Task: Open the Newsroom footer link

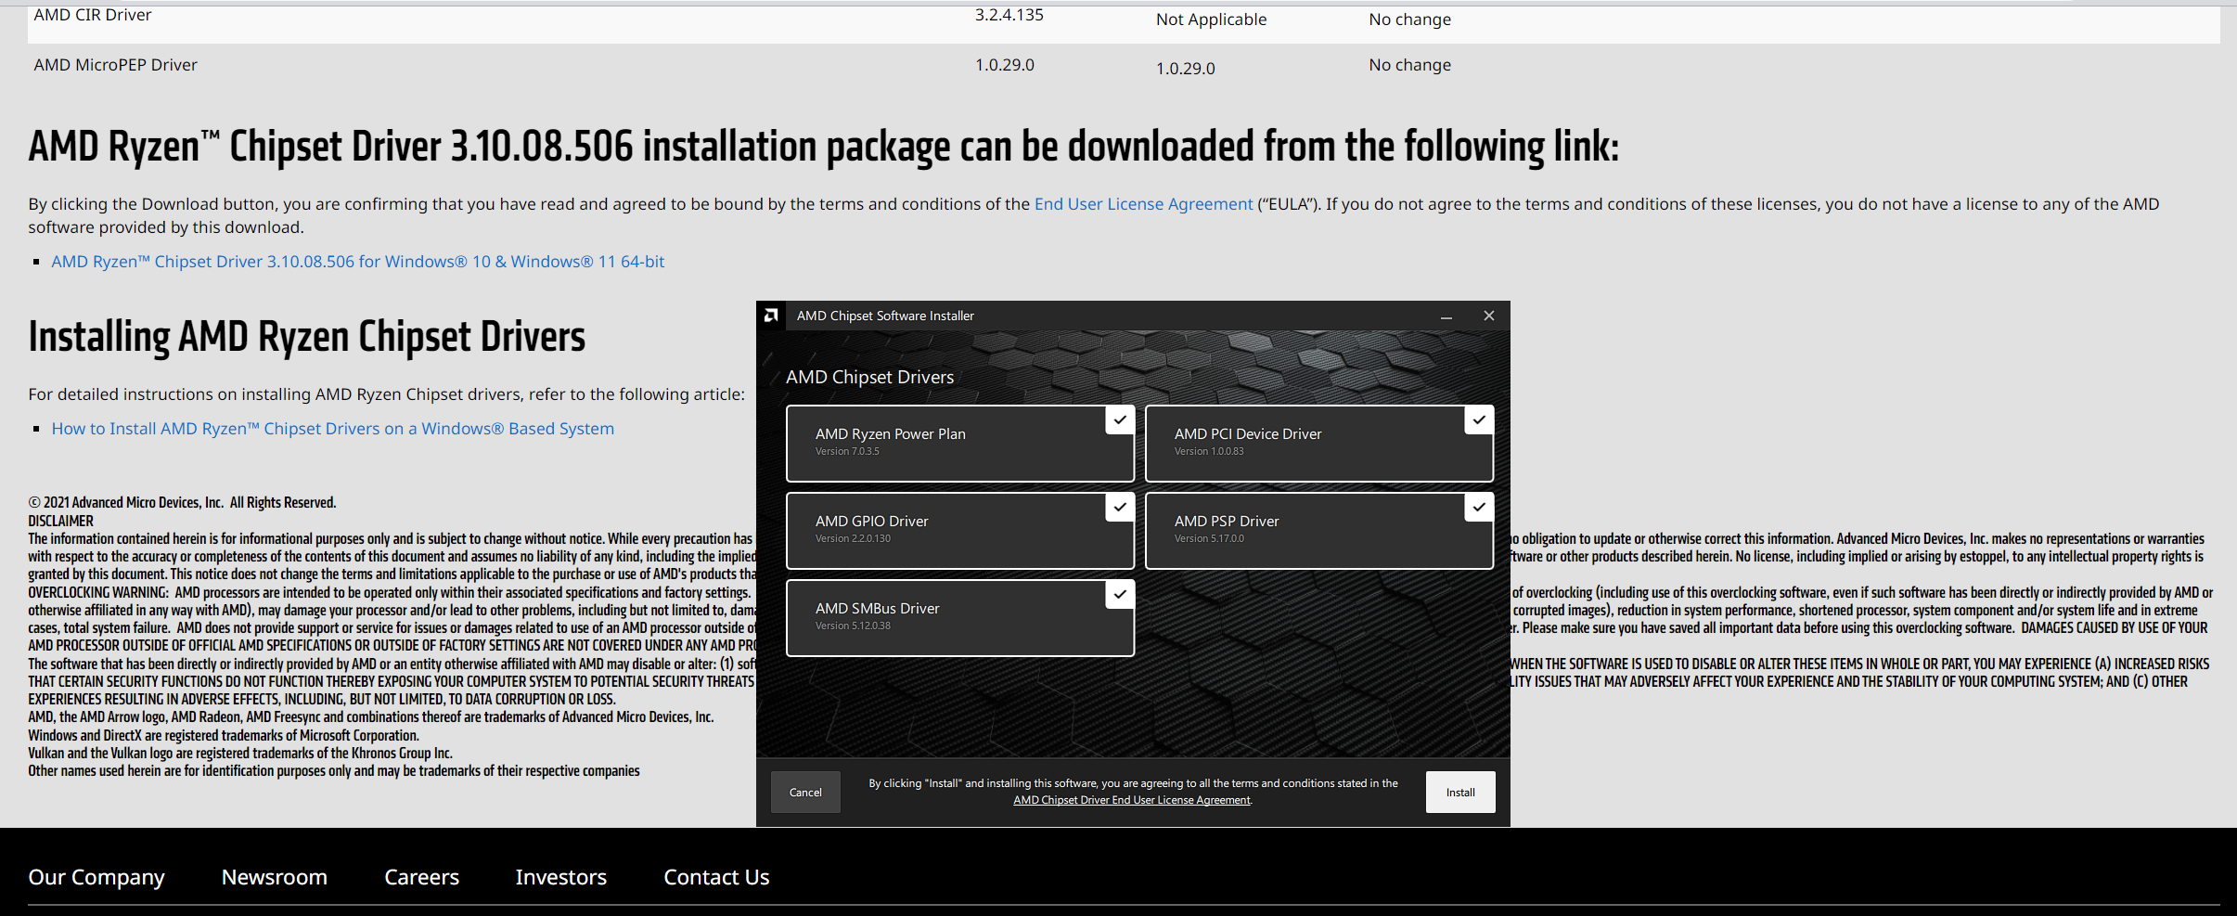Action: point(275,877)
